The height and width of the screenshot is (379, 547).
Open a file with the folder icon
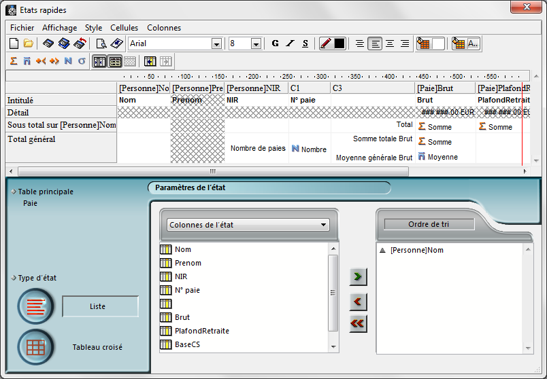point(29,43)
